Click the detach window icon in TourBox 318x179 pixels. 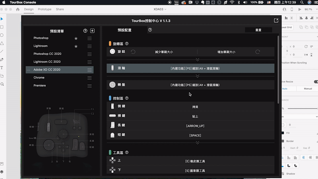click(x=276, y=20)
